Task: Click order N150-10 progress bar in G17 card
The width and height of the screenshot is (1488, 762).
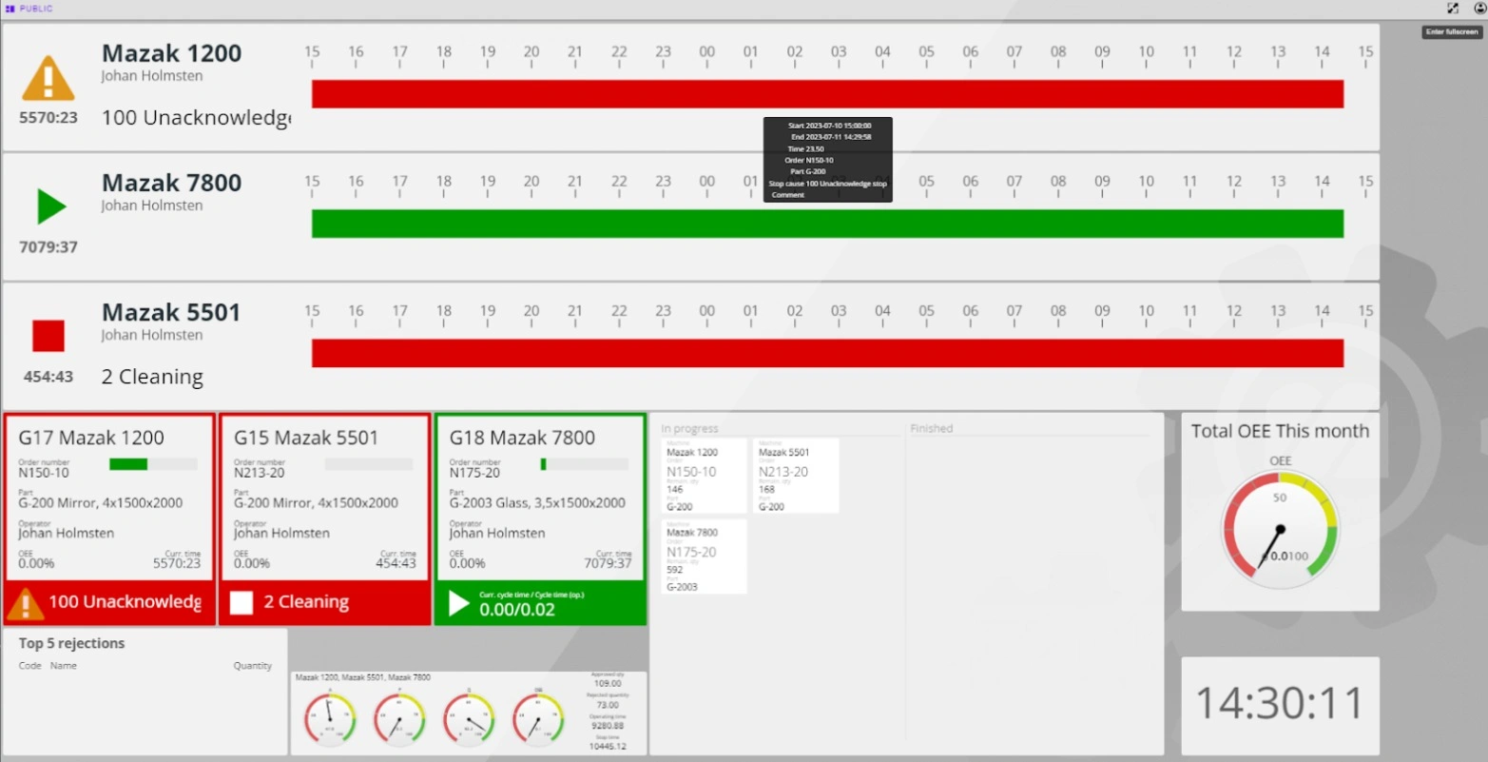Action: [x=153, y=464]
